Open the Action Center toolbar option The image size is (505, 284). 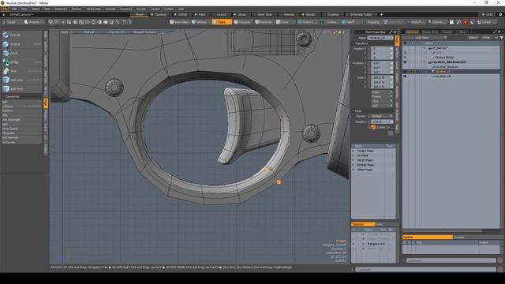coord(307,22)
